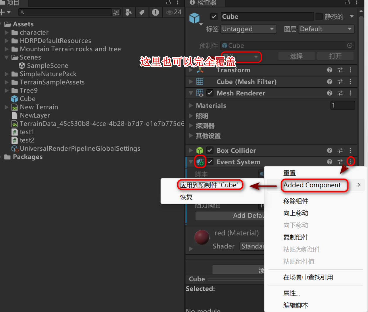Screen dimensions: 368x312
Task: Open Box Collider three-dot menu
Action: click(x=350, y=150)
